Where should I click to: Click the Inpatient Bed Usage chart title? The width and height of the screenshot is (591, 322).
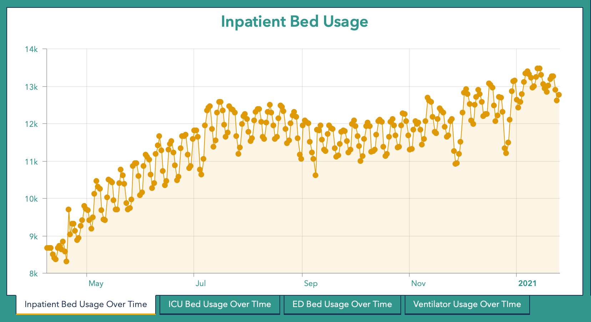[294, 21]
